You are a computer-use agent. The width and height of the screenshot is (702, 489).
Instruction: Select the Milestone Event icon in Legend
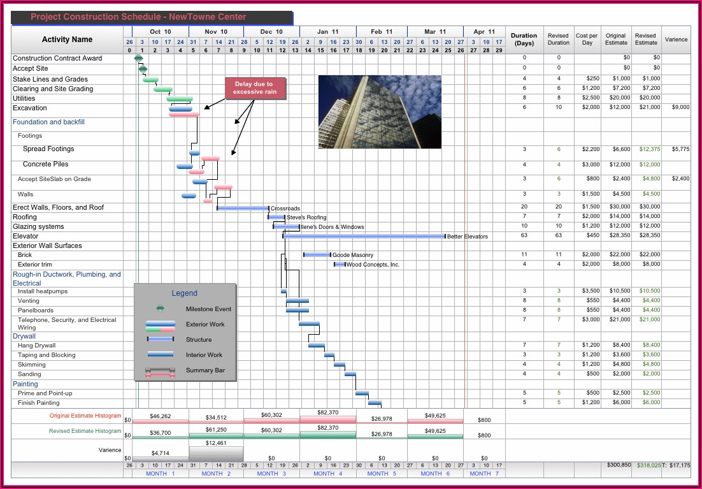160,309
